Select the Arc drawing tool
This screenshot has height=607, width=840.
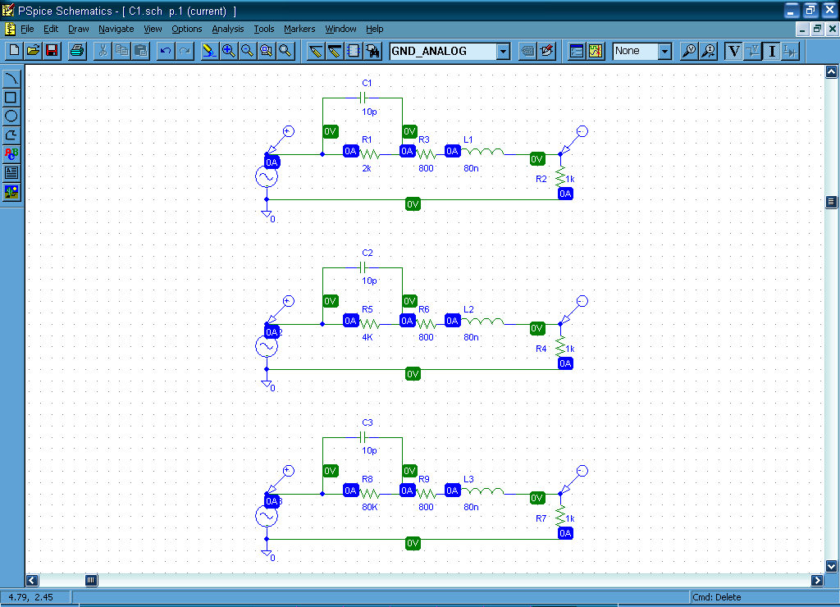click(x=11, y=79)
